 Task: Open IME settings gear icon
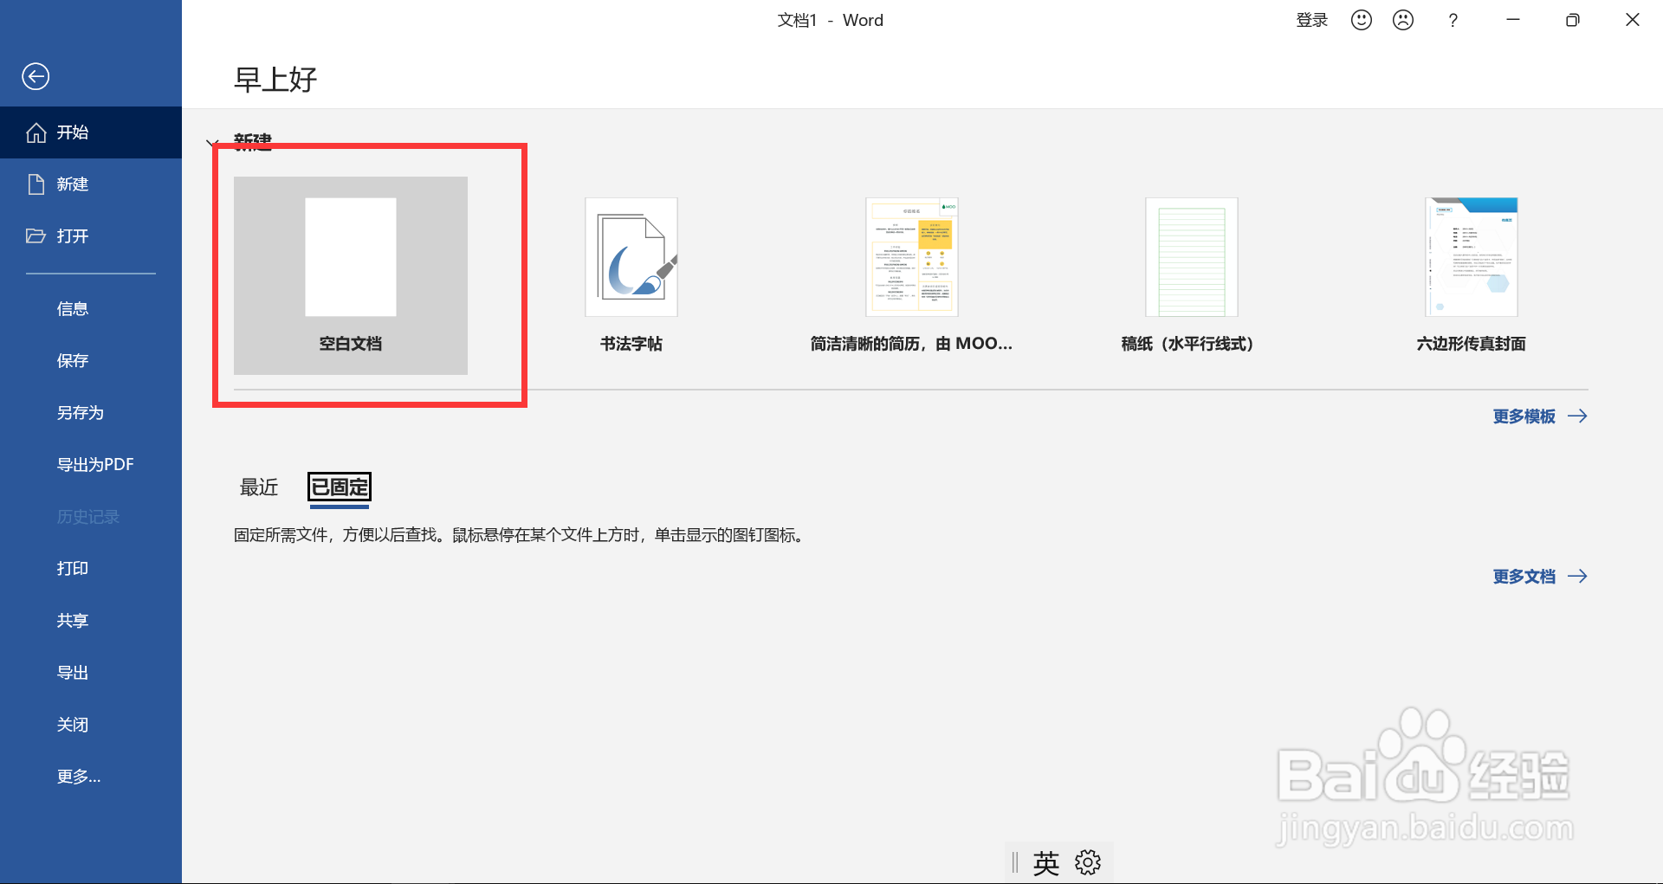click(x=1088, y=862)
